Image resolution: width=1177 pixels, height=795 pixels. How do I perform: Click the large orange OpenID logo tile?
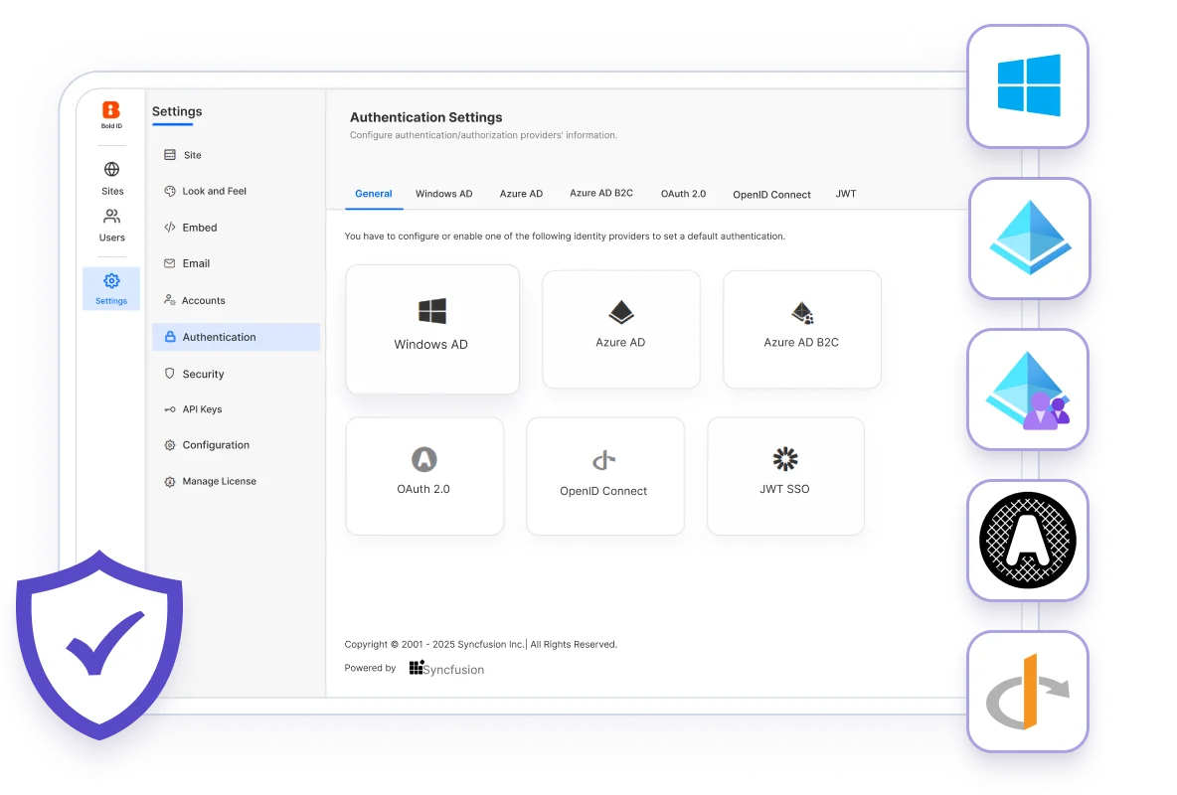[1028, 692]
